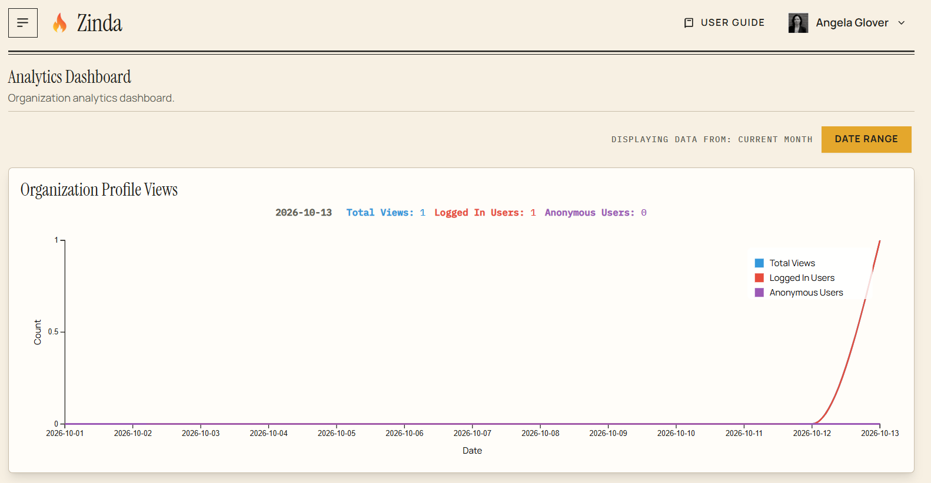Image resolution: width=931 pixels, height=483 pixels.
Task: Click the 2026-10-10 x-axis label
Action: pyautogui.click(x=676, y=434)
